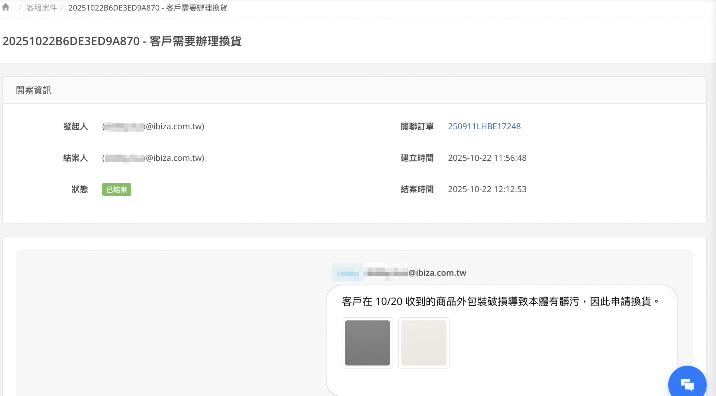Click the 狀態 field label
The image size is (716, 396).
[x=80, y=189]
